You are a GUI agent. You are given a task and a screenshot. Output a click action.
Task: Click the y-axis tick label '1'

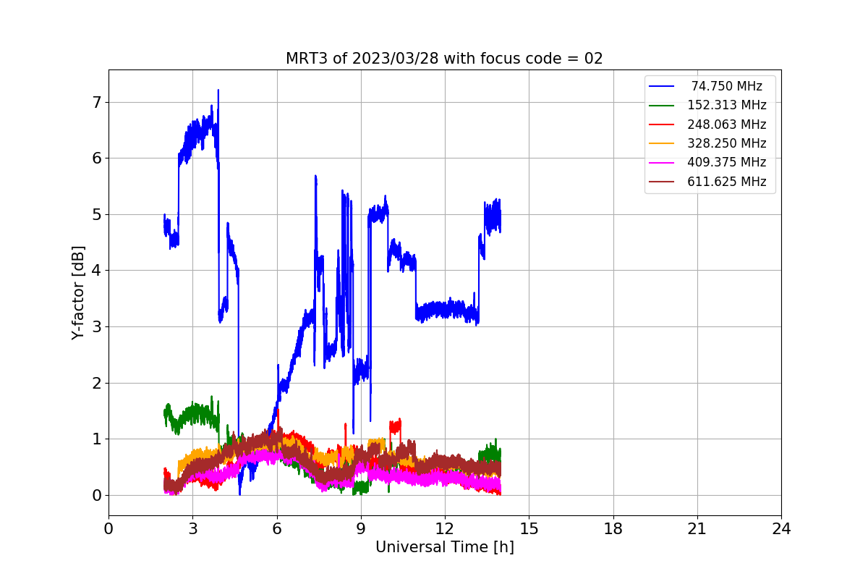point(97,439)
